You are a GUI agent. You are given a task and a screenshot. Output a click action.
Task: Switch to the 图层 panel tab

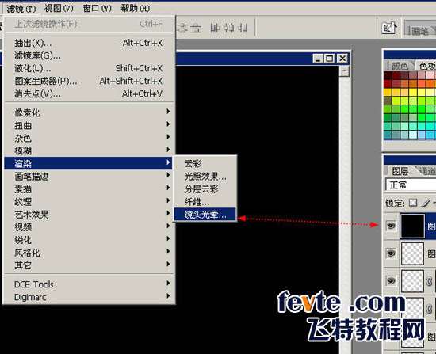(x=400, y=171)
